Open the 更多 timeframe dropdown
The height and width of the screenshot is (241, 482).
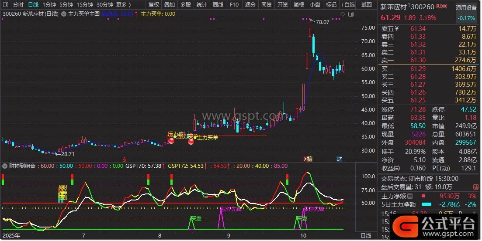pos(124,5)
